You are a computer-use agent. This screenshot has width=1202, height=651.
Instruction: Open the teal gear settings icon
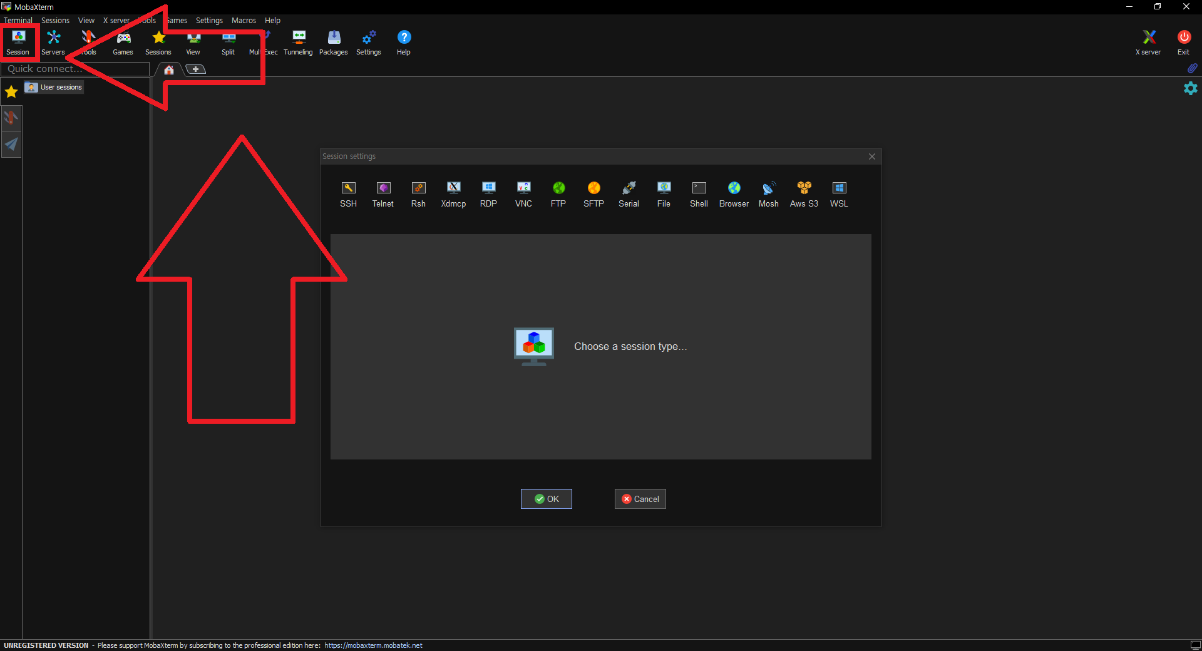point(1191,88)
